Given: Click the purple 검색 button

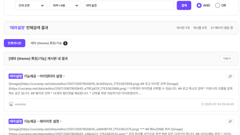Looking at the screenshot, I should pos(184,6).
